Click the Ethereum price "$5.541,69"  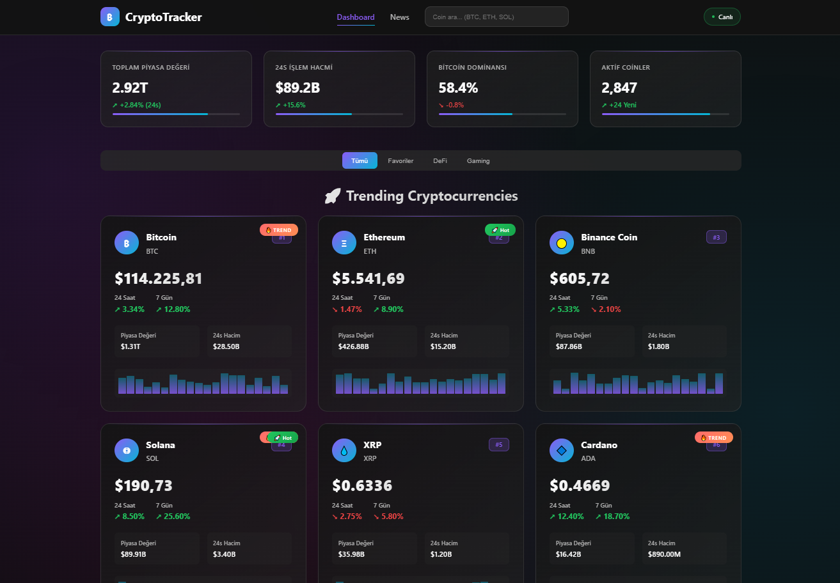pos(368,279)
